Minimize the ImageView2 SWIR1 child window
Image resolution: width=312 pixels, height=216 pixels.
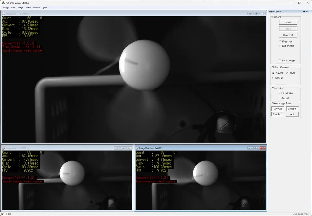point(117,148)
